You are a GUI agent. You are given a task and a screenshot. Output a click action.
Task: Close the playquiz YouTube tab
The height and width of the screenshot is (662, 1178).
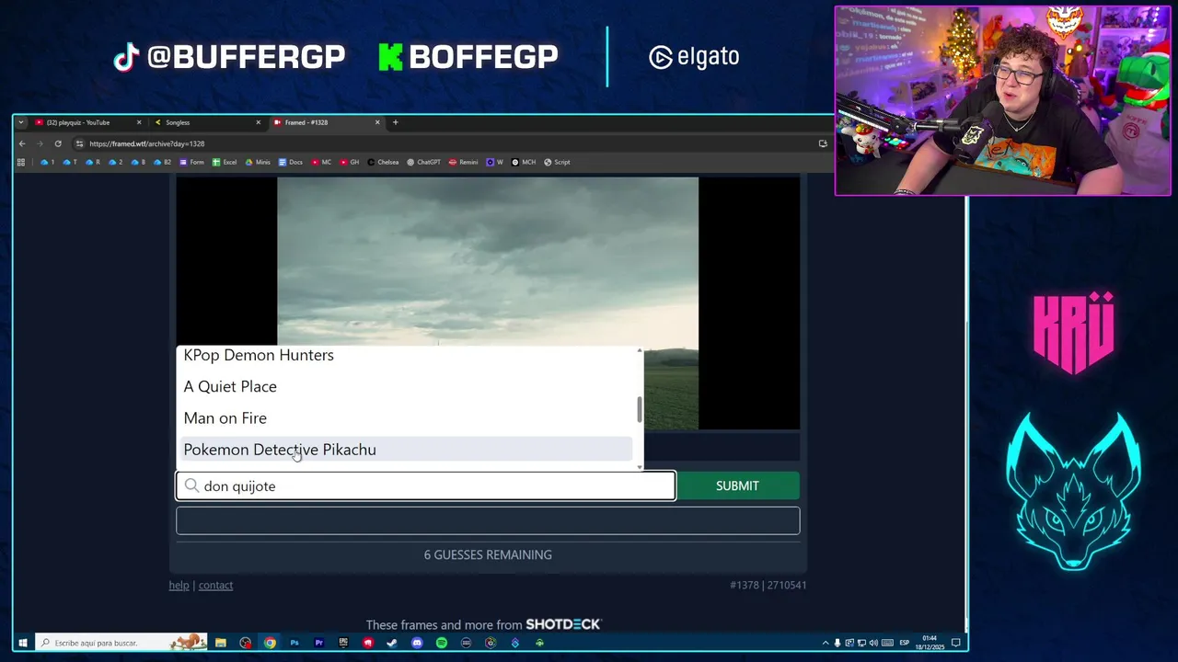[139, 122]
